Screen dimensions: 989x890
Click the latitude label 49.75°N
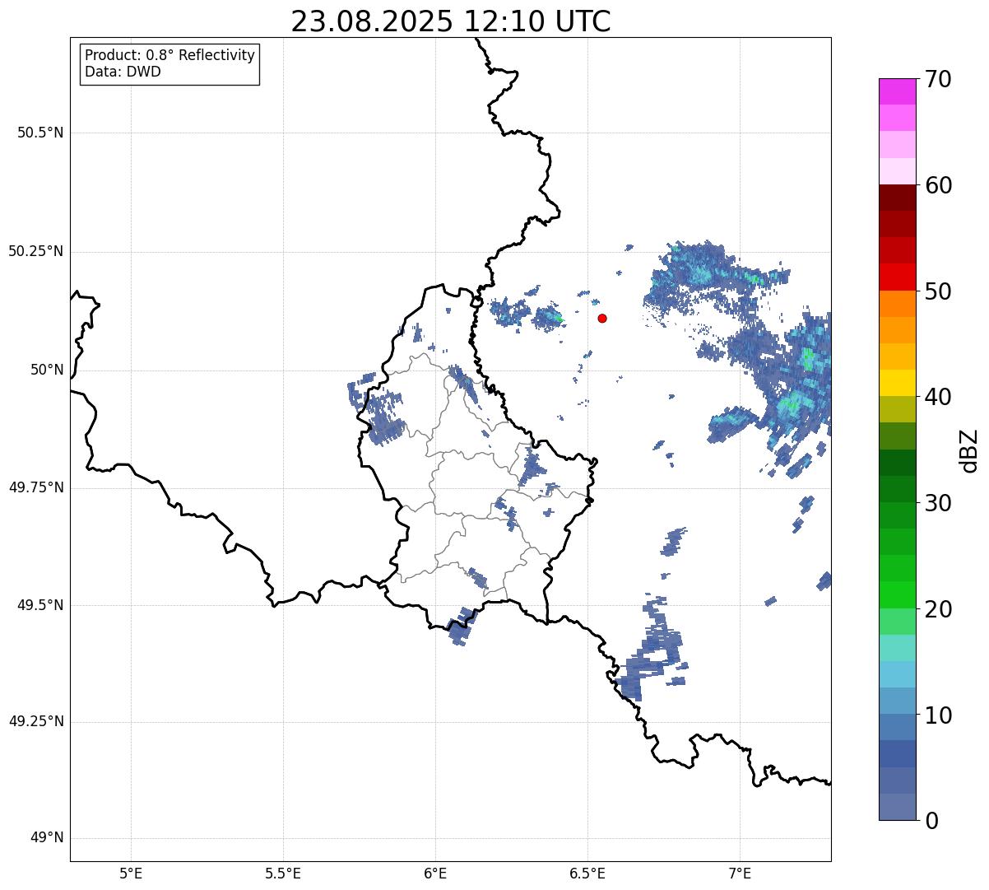point(36,487)
